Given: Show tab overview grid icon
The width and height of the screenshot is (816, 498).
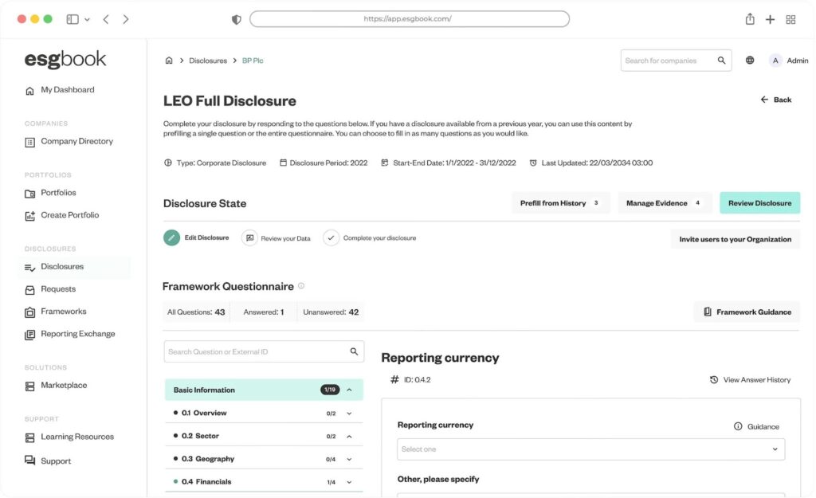Looking at the screenshot, I should [790, 20].
